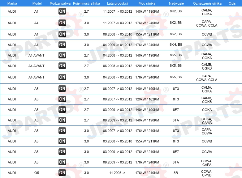Screen dimensions: 242x178
Task: Select the 8F7 body cell in the 2.7 row
Action: tap(176, 110)
